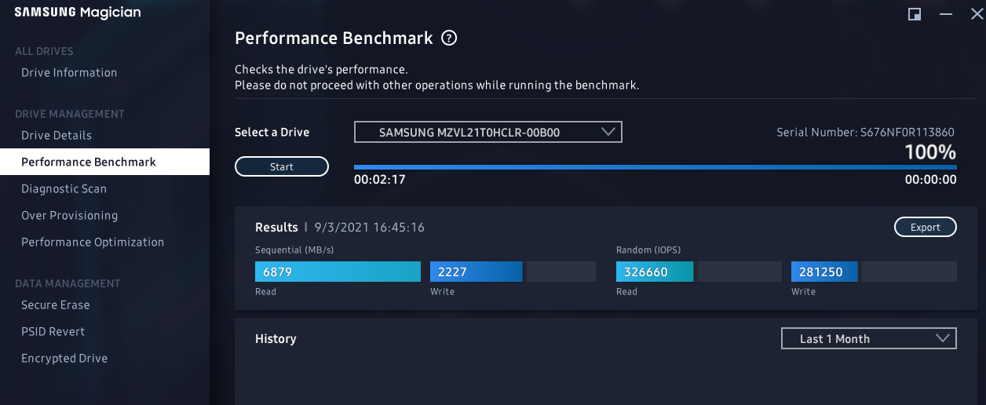This screenshot has height=405, width=986.
Task: Minimize the Magician window
Action: point(946,14)
